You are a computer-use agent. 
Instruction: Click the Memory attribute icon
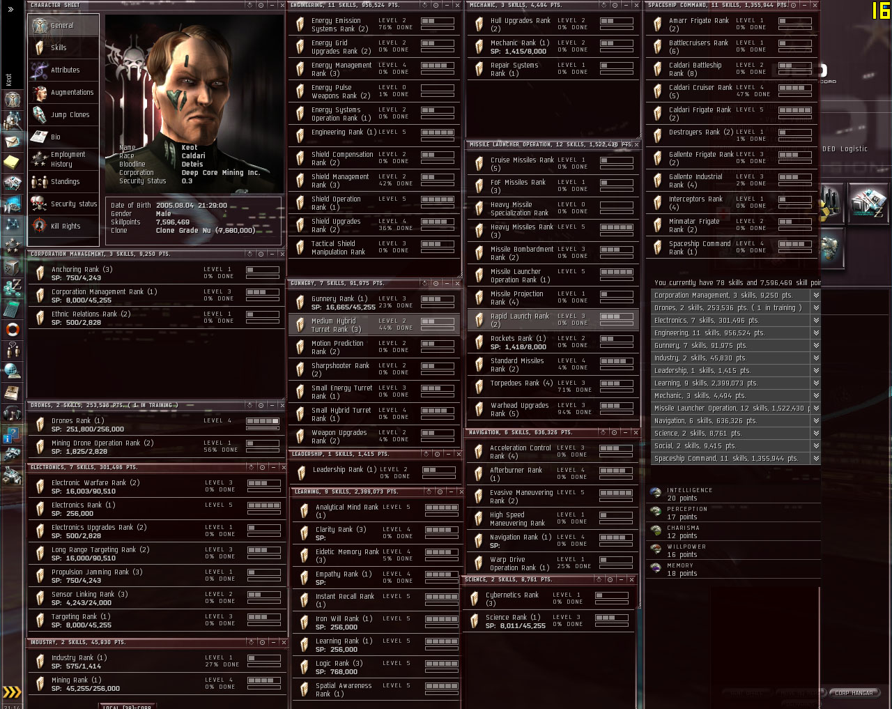click(656, 569)
